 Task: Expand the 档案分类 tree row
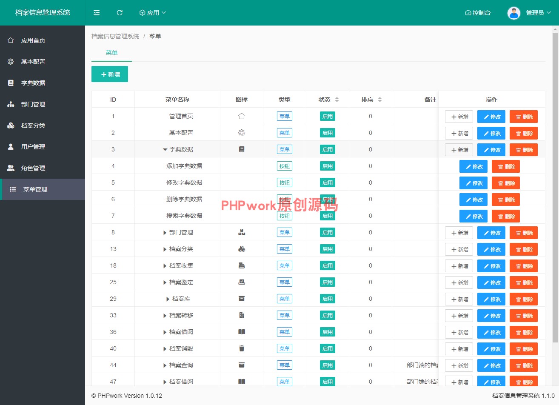[165, 249]
